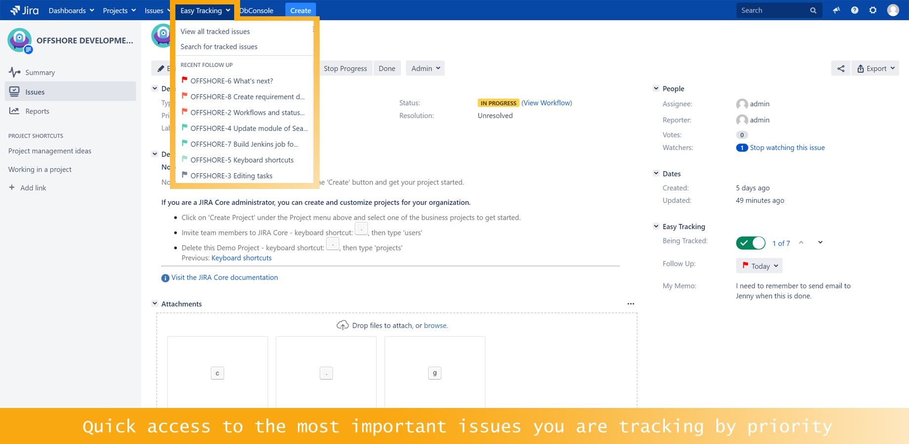909x444 pixels.
Task: Open the Dashboards dropdown
Action: coord(71,10)
